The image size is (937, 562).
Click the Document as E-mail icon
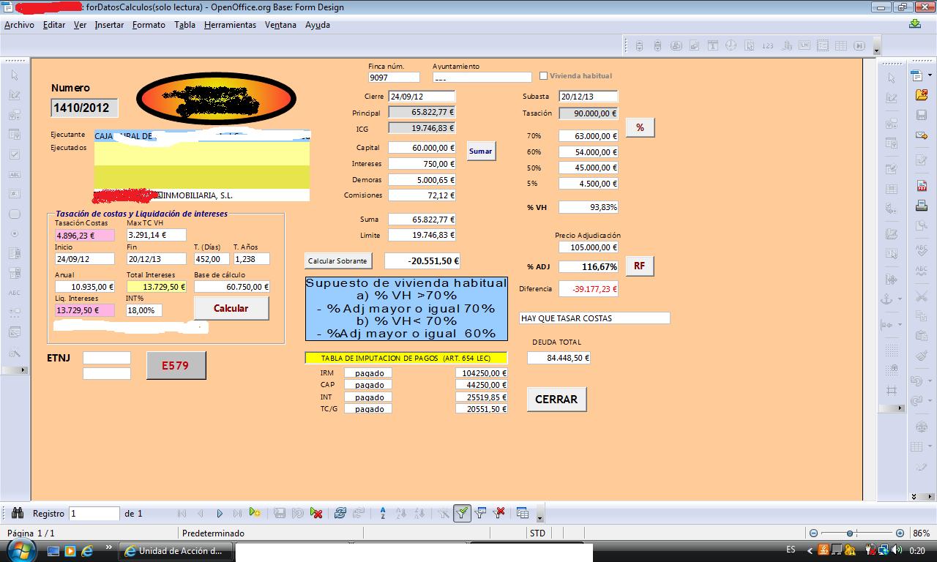pos(921,135)
